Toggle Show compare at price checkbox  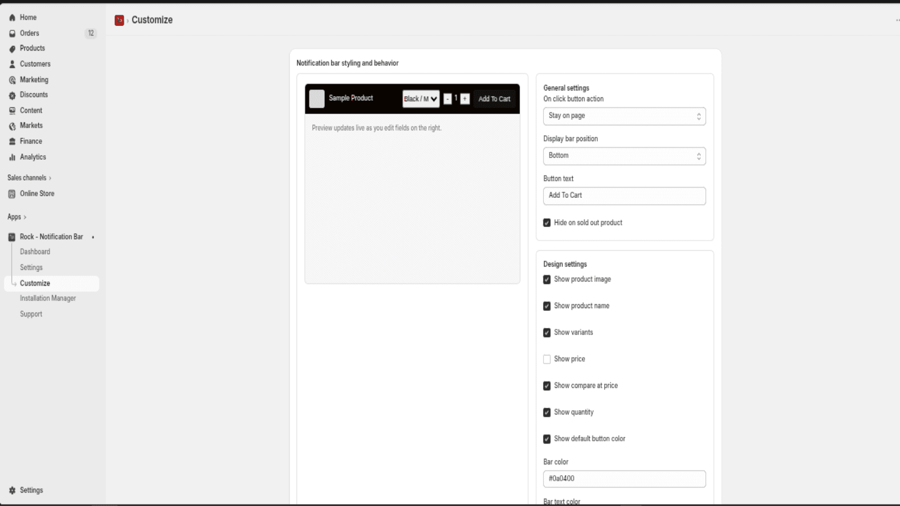click(547, 386)
